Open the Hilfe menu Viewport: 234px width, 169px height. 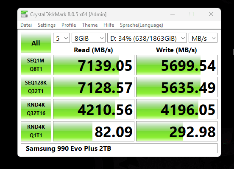(109, 25)
